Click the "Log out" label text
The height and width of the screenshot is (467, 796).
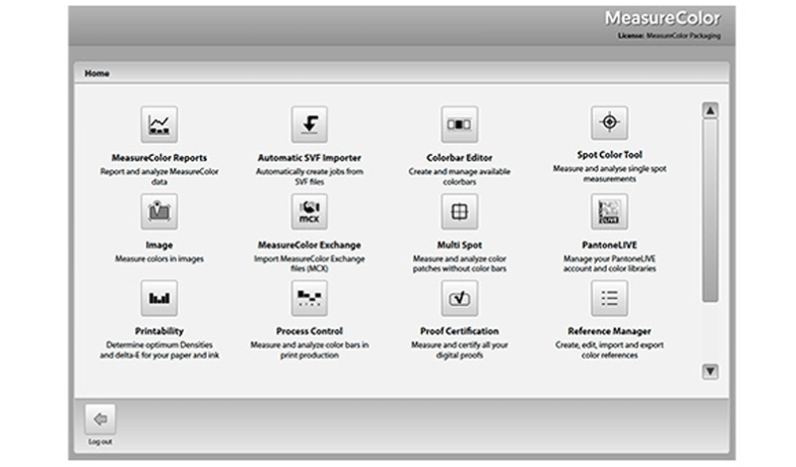tap(100, 441)
